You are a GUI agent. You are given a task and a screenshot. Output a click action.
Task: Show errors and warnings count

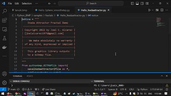[x=27, y=89]
